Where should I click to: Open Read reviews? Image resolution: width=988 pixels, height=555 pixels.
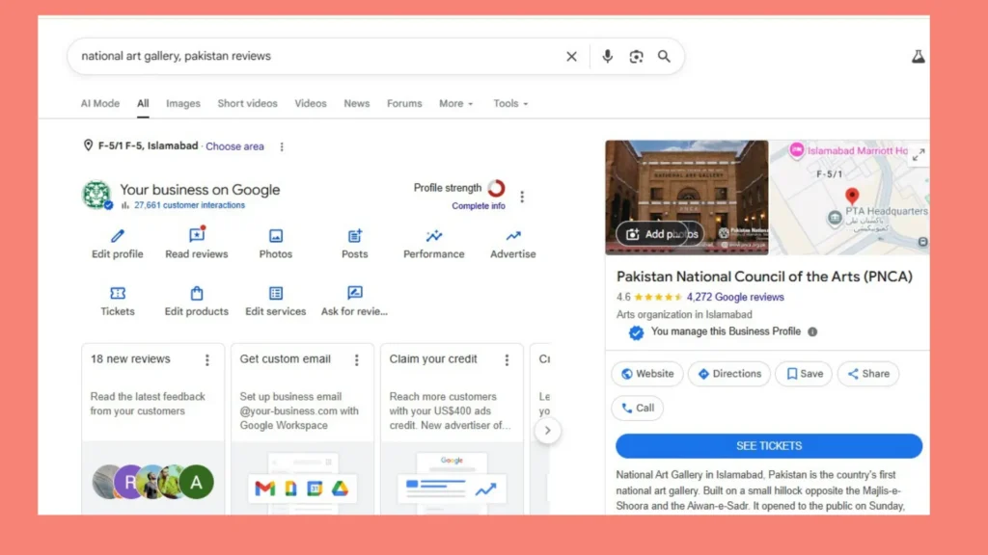[197, 244]
